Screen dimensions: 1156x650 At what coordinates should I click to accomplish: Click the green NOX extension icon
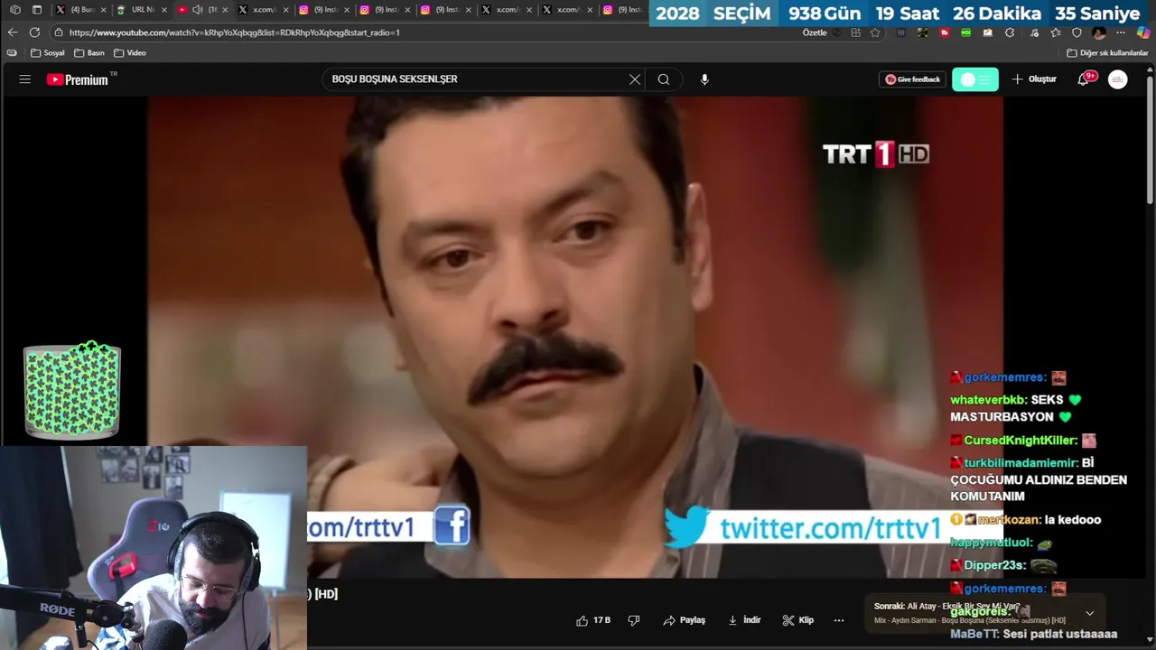click(x=966, y=32)
